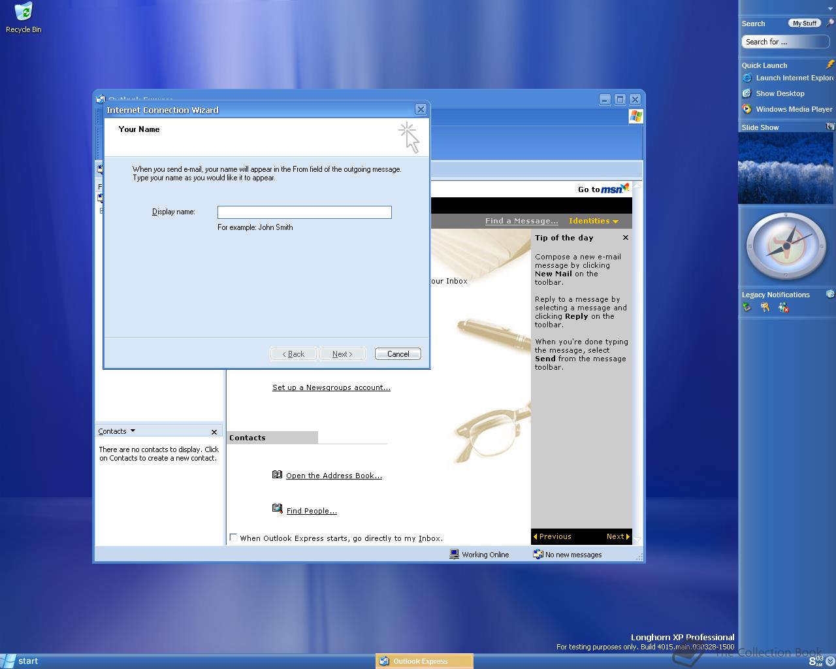This screenshot has height=669, width=836.
Task: Expand the taskbar tray chevron near clock
Action: 829,662
